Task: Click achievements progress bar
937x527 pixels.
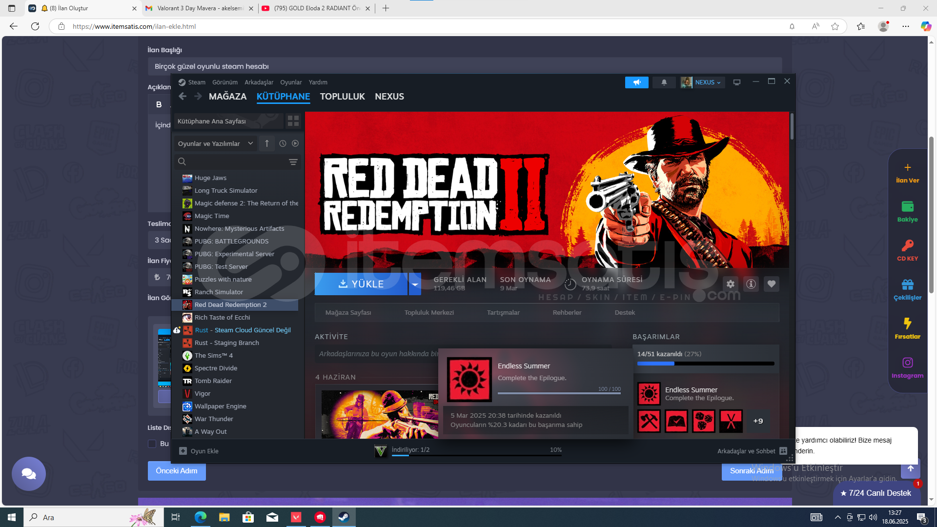Action: (706, 364)
